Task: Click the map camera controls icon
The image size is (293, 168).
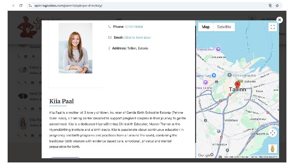Action: [x=273, y=133]
